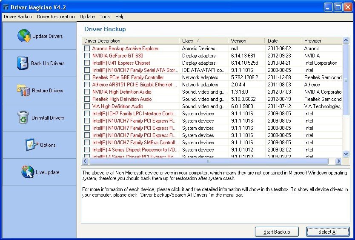Image resolution: width=355 pixels, height=240 pixels.
Task: Click the date 2011-12-08 cell
Action: pos(279,77)
